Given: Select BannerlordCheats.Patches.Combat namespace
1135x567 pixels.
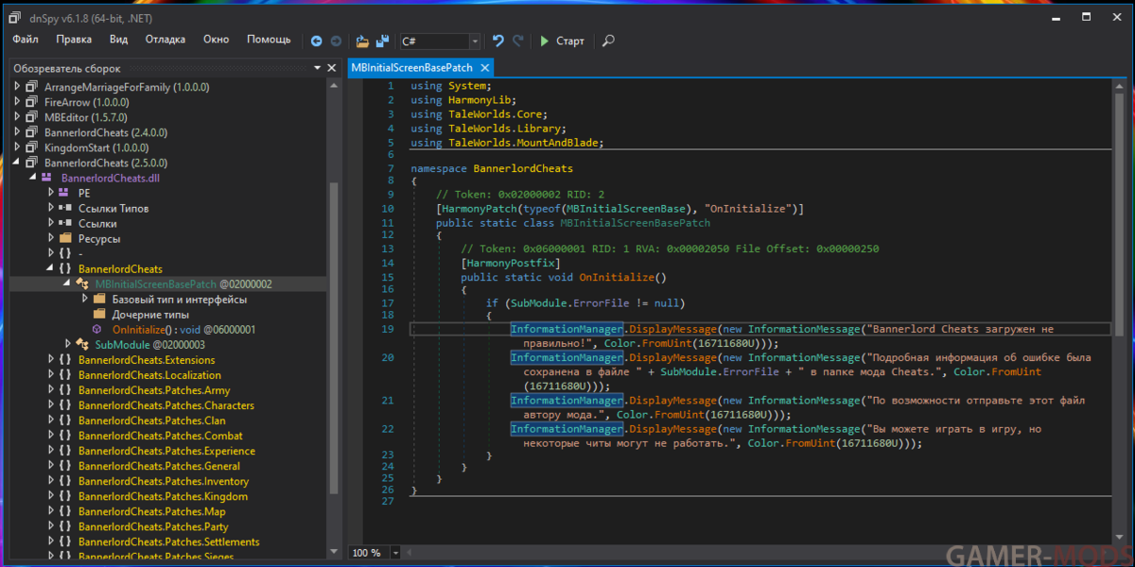Looking at the screenshot, I should pos(160,436).
